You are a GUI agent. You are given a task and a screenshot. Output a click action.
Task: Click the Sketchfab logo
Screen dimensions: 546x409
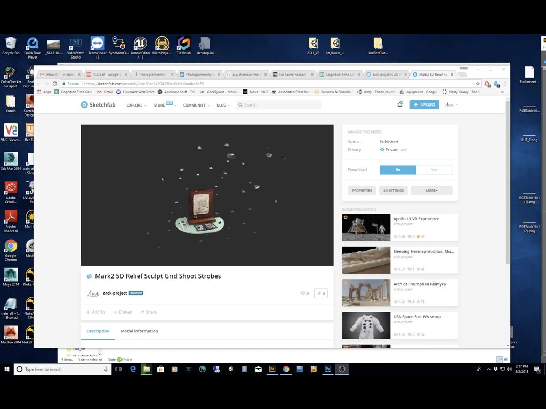pyautogui.click(x=98, y=105)
